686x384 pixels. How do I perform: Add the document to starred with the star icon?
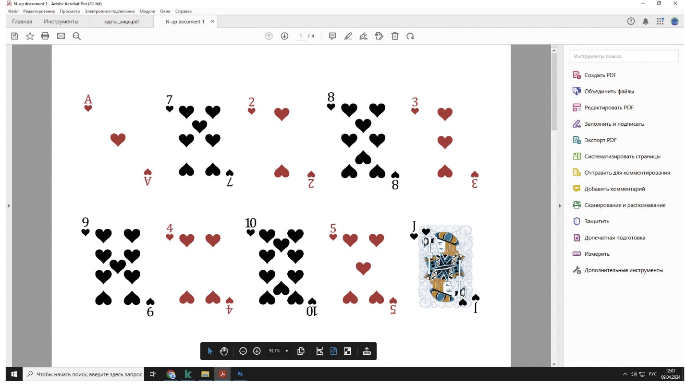pyautogui.click(x=30, y=36)
